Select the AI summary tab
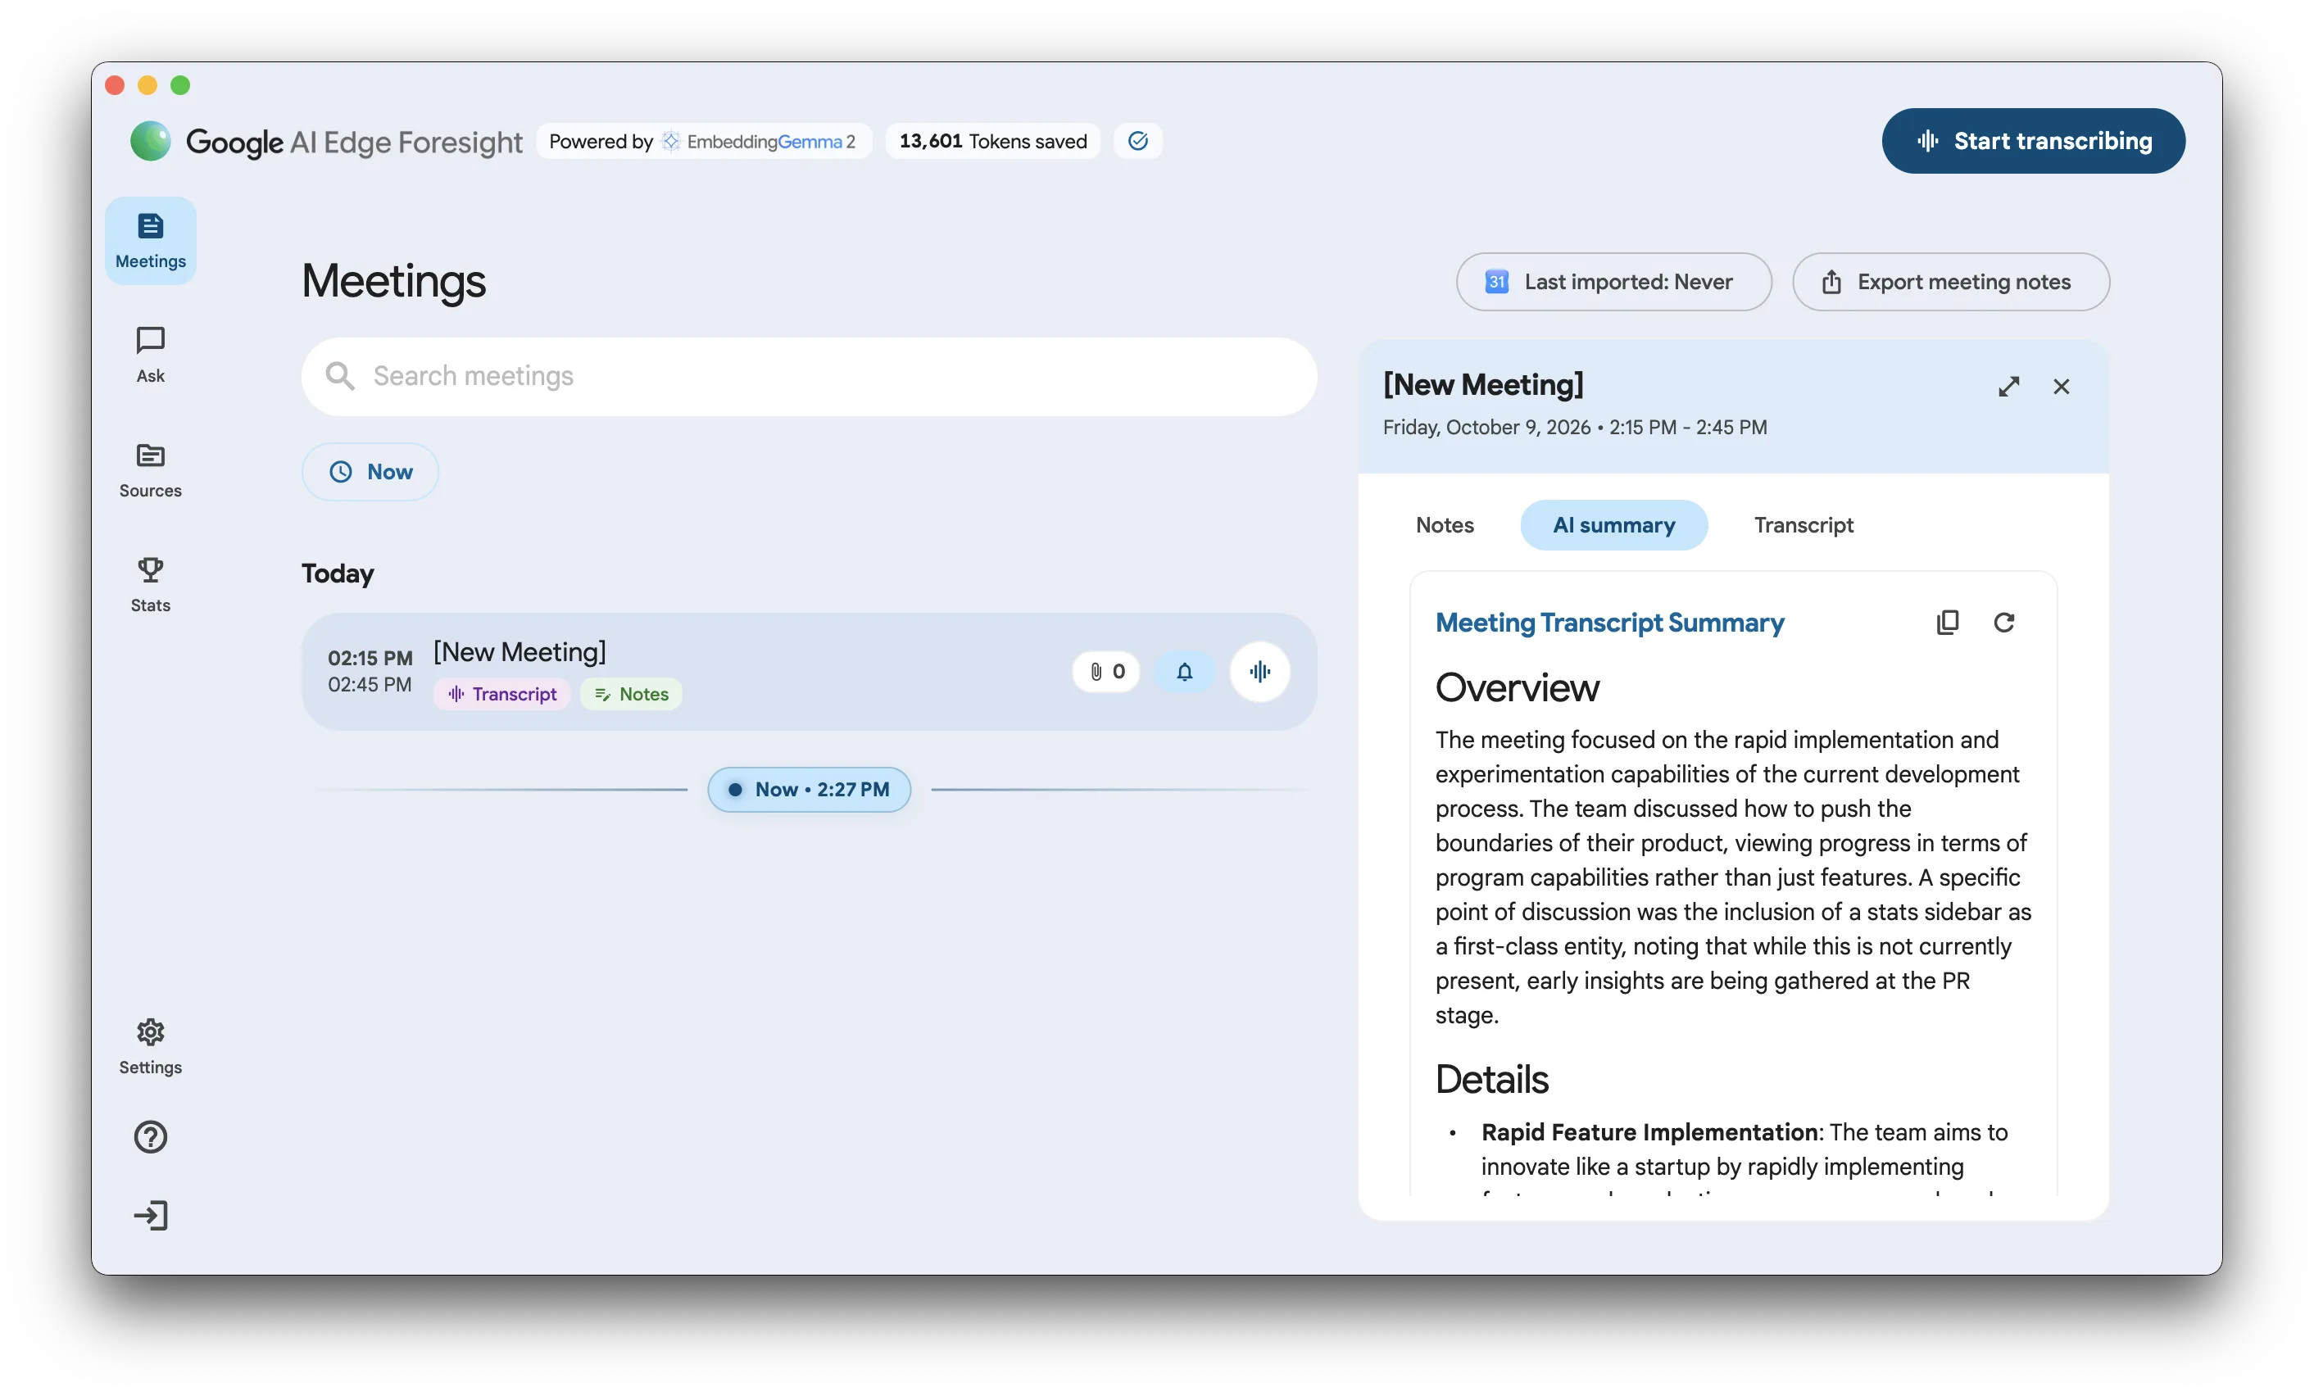Viewport: 2314px width, 1396px height. 1613,525
